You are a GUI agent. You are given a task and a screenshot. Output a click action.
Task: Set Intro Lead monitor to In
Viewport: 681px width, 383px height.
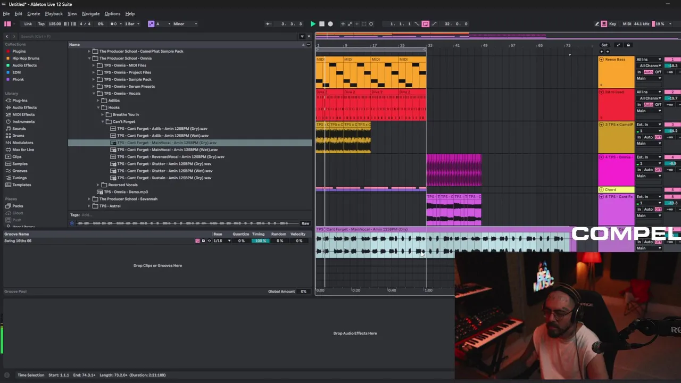tap(639, 105)
